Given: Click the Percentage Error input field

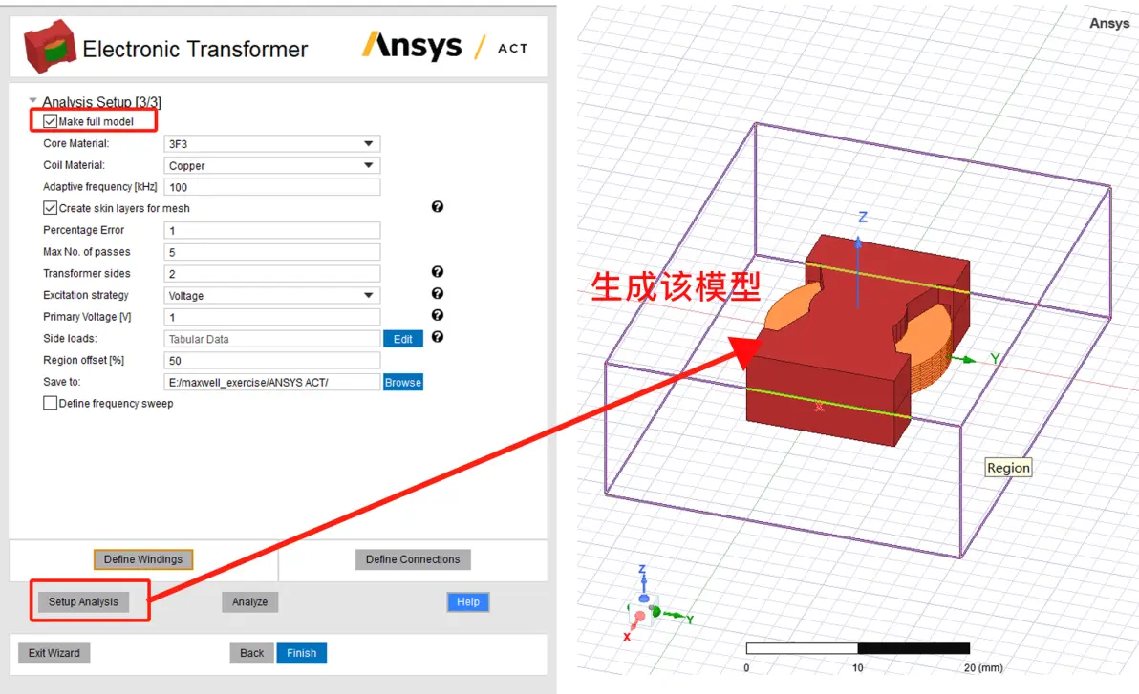Looking at the screenshot, I should pos(271,231).
